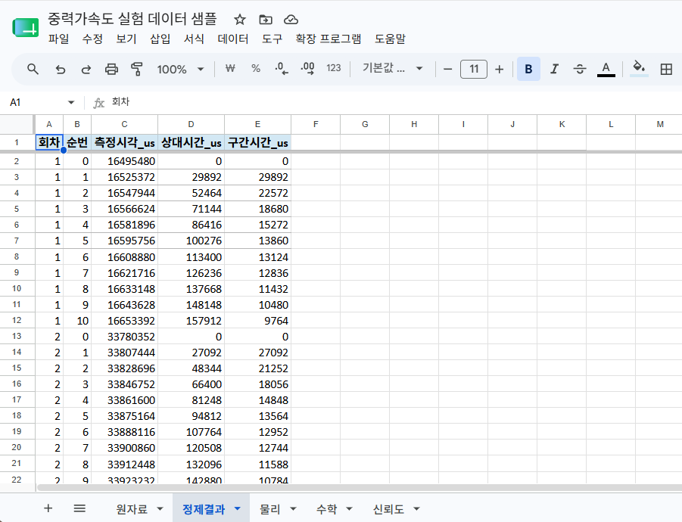
Task: Open the fill color picker
Action: point(639,69)
